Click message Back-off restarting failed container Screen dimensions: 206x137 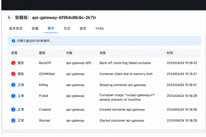(125, 63)
